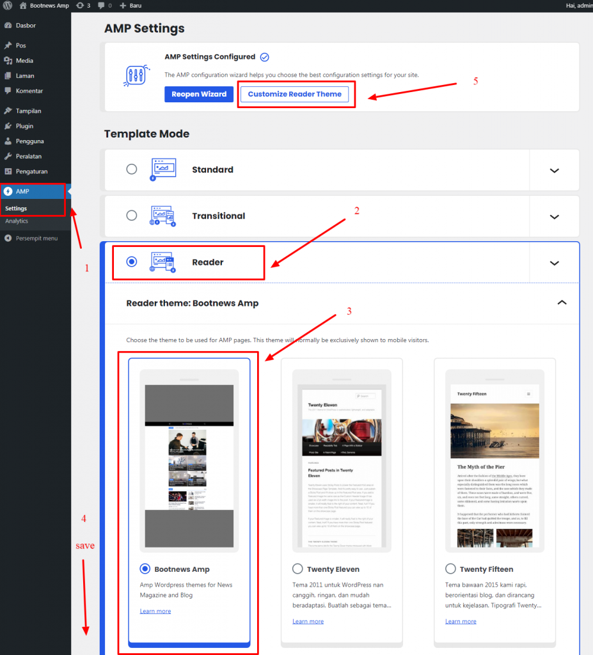
Task: Click the Pengguna user icon
Action: point(8,141)
